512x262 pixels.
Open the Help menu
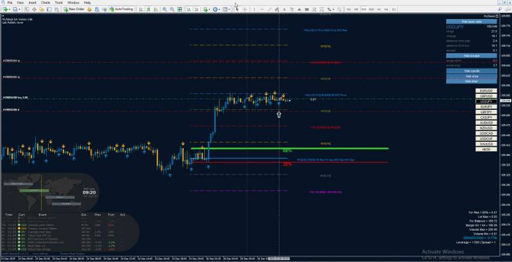pos(87,3)
